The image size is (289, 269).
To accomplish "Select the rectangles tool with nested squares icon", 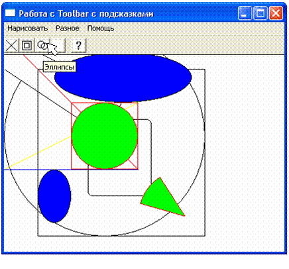I will tap(27, 46).
